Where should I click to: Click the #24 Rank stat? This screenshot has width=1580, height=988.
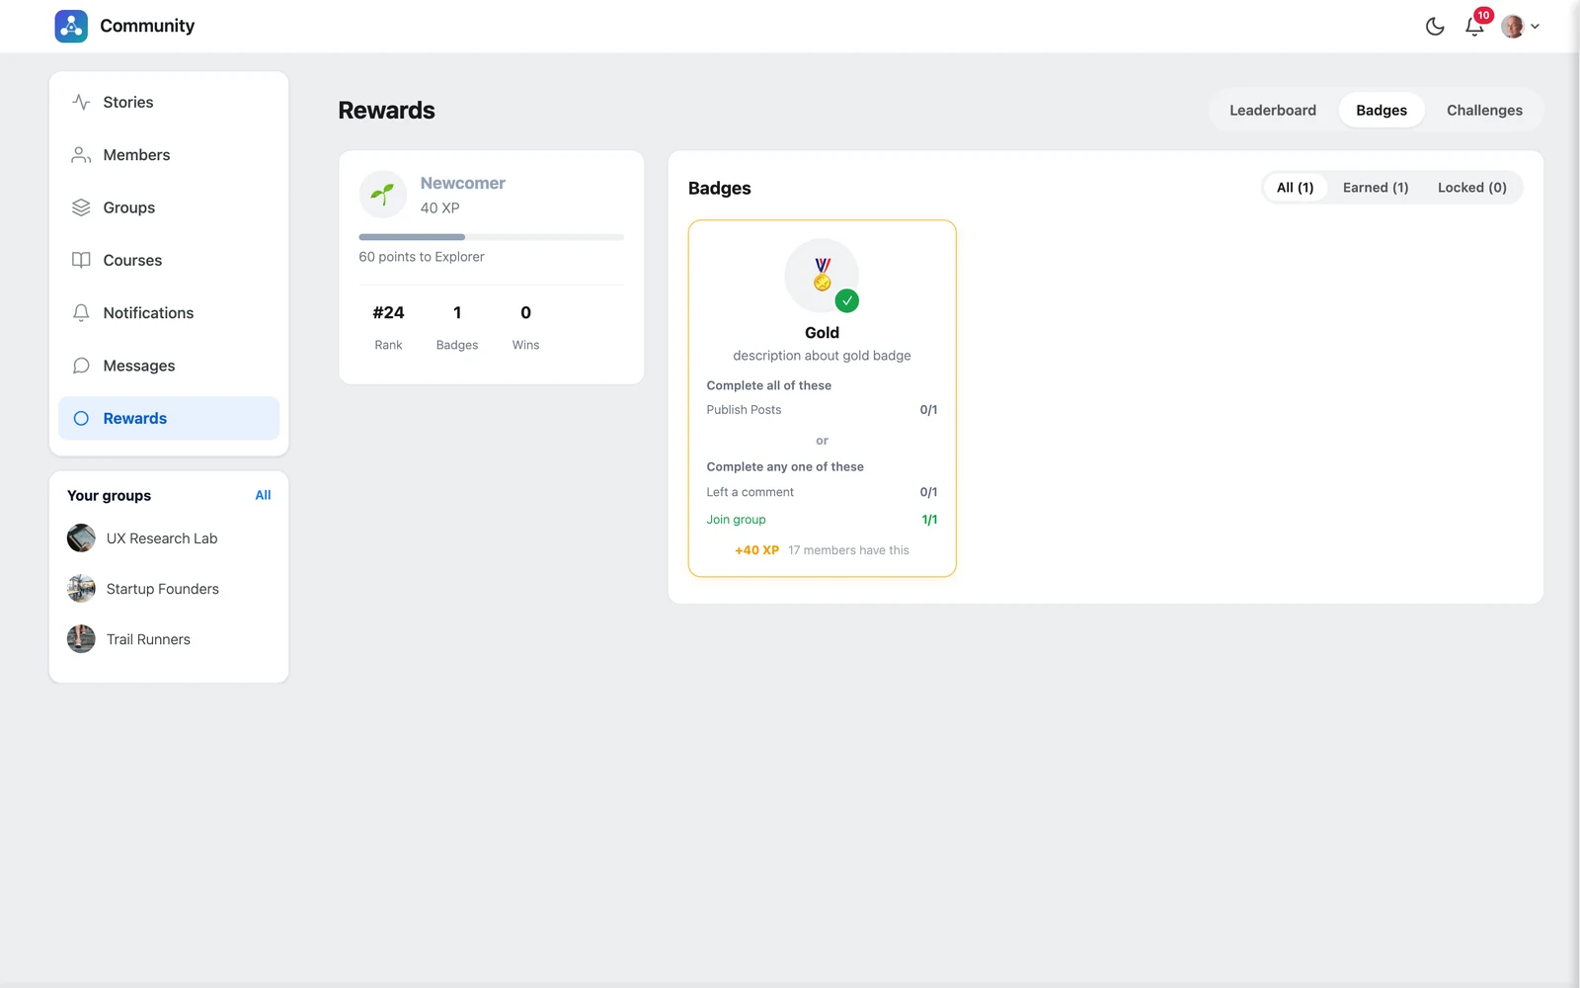point(388,327)
